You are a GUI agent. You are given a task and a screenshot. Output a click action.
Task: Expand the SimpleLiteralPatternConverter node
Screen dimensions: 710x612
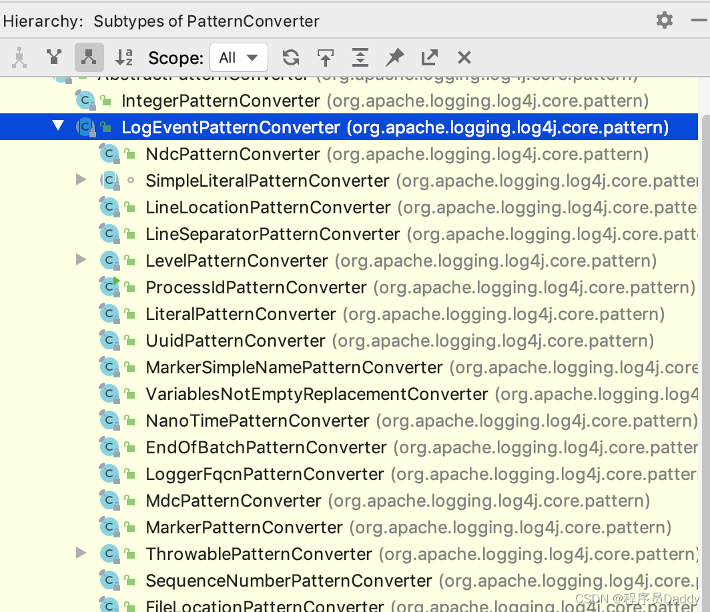tap(81, 179)
